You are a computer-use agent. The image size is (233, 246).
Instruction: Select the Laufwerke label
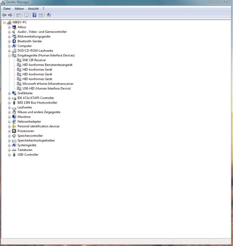(25, 107)
